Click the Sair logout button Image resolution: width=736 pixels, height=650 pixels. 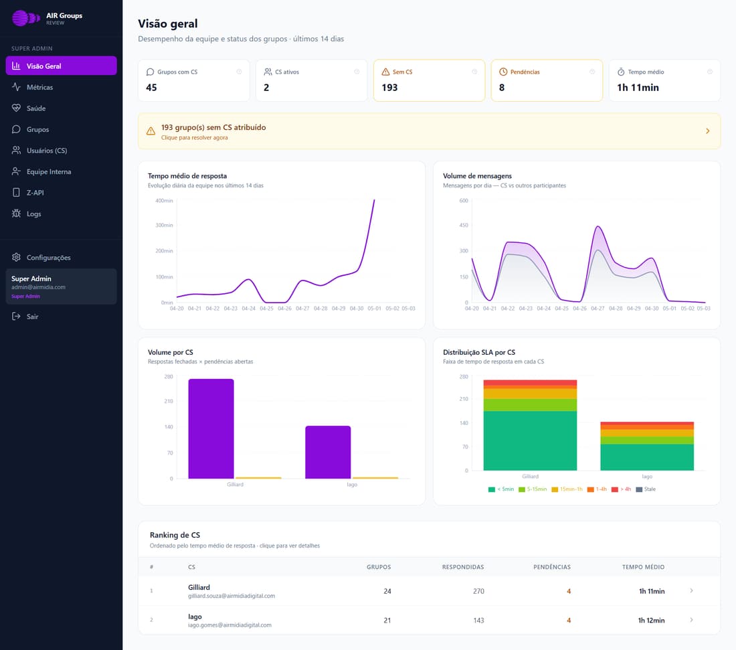61,317
